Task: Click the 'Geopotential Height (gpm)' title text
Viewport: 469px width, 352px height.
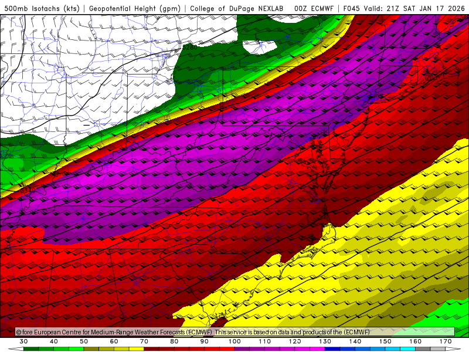Action: [x=135, y=8]
